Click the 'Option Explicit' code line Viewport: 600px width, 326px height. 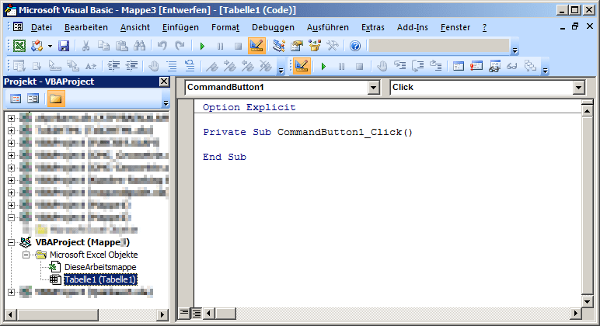pyautogui.click(x=249, y=107)
